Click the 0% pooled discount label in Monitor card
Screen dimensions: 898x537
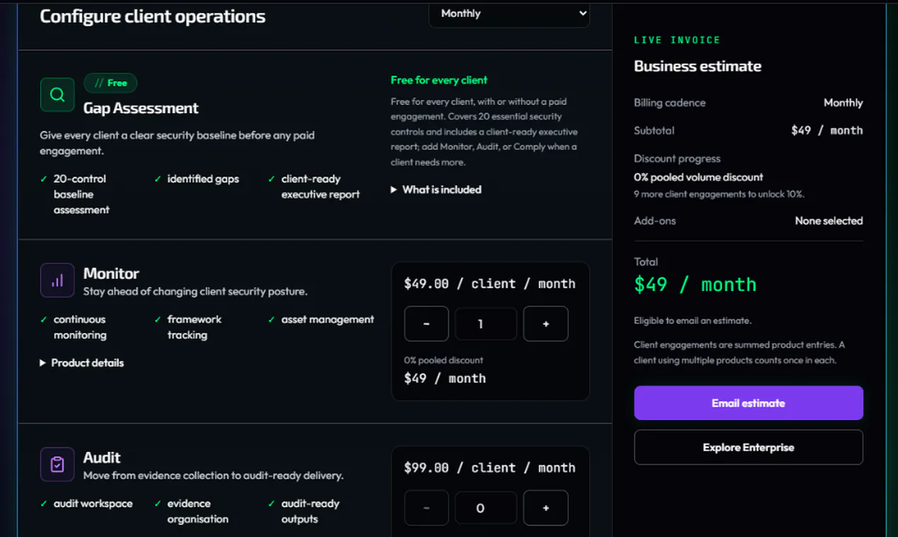click(x=443, y=360)
